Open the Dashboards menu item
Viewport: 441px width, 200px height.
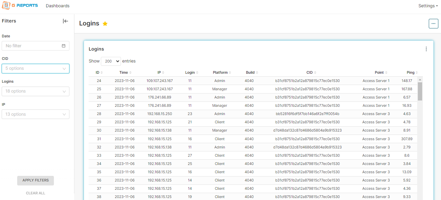pos(58,6)
